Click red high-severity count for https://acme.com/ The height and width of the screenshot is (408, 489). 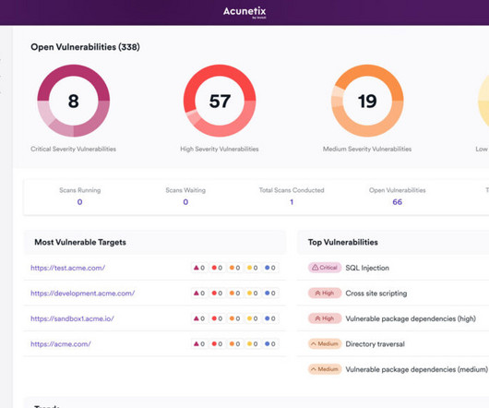coord(217,343)
